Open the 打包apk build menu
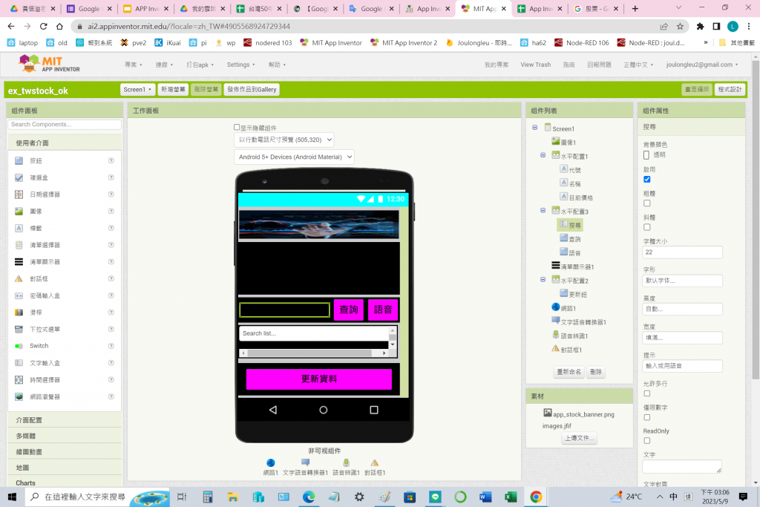 tap(200, 65)
